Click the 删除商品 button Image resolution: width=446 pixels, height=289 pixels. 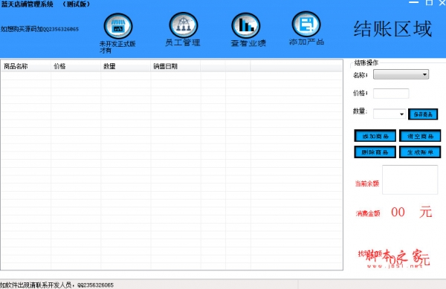click(375, 152)
